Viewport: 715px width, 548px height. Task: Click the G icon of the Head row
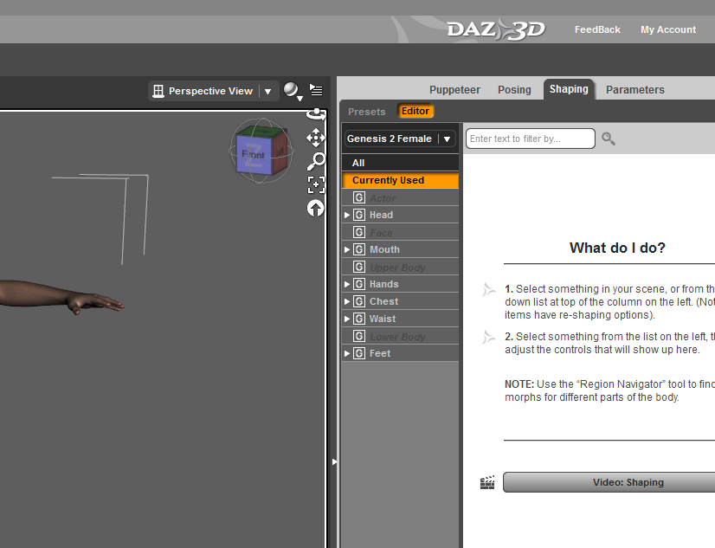click(359, 215)
